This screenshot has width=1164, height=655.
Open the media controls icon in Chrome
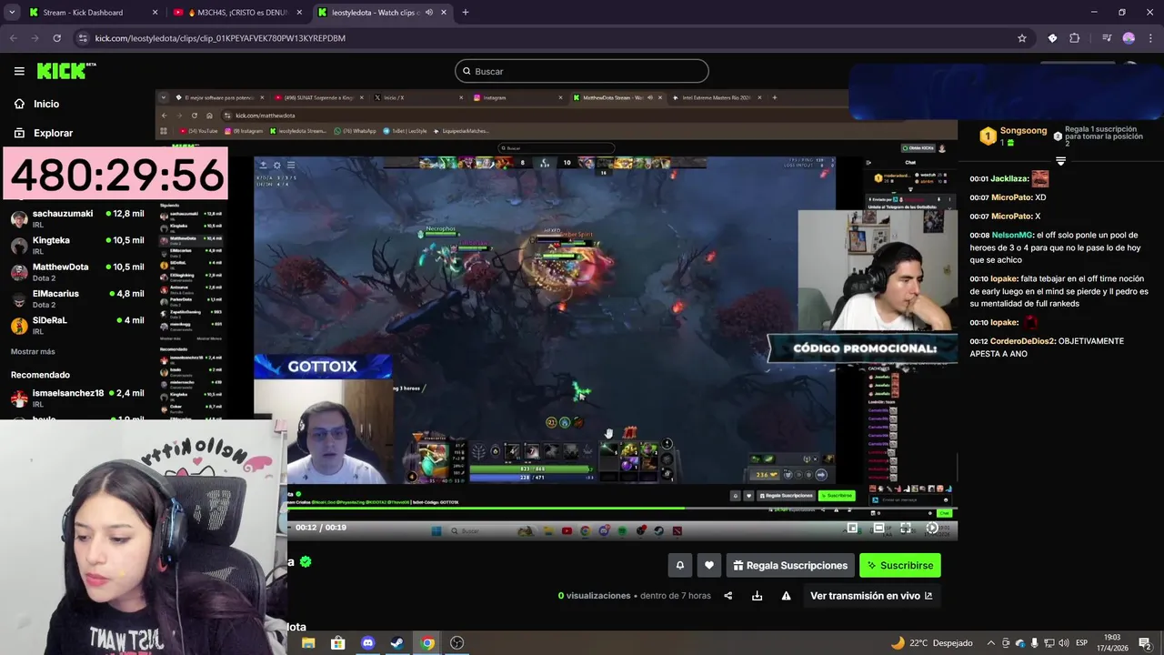[1106, 38]
